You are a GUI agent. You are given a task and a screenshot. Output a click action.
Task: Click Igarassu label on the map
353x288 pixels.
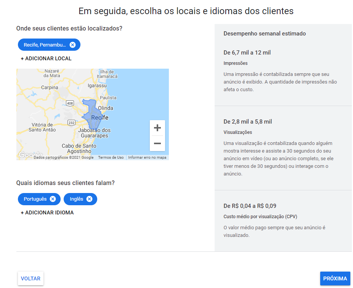(97, 85)
